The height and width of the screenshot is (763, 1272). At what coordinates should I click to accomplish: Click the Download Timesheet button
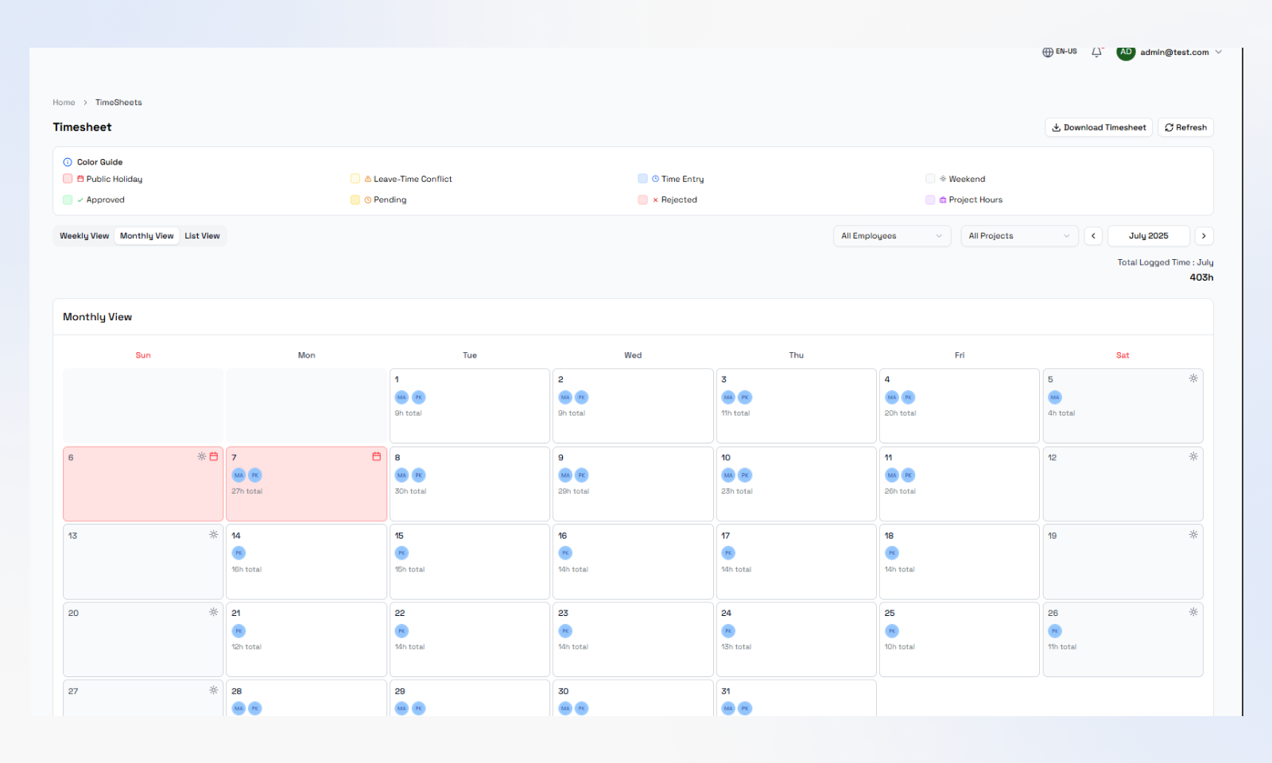point(1098,127)
